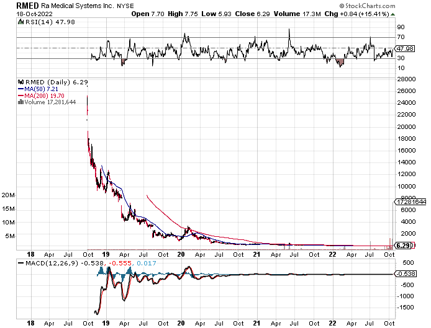Click the 'Volume 17.3M' value in the header
Screen dimensions: 431x328
coord(297,14)
